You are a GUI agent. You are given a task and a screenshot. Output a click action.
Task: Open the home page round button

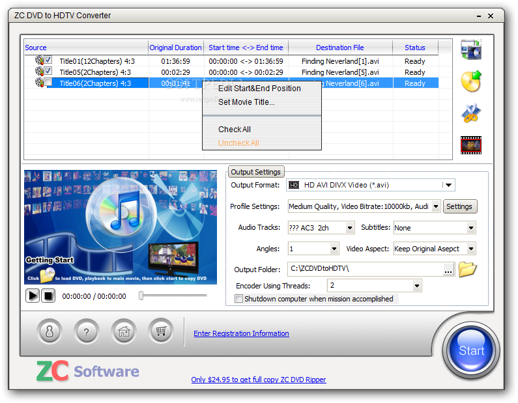[x=124, y=331]
